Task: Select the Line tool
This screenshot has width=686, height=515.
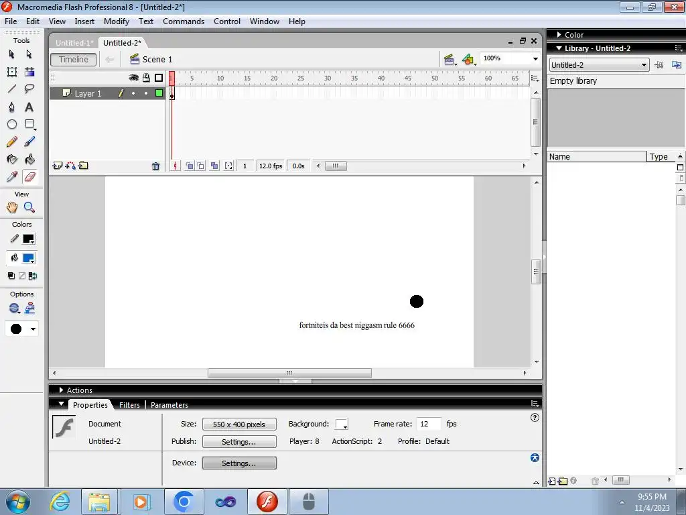Action: pyautogui.click(x=12, y=89)
